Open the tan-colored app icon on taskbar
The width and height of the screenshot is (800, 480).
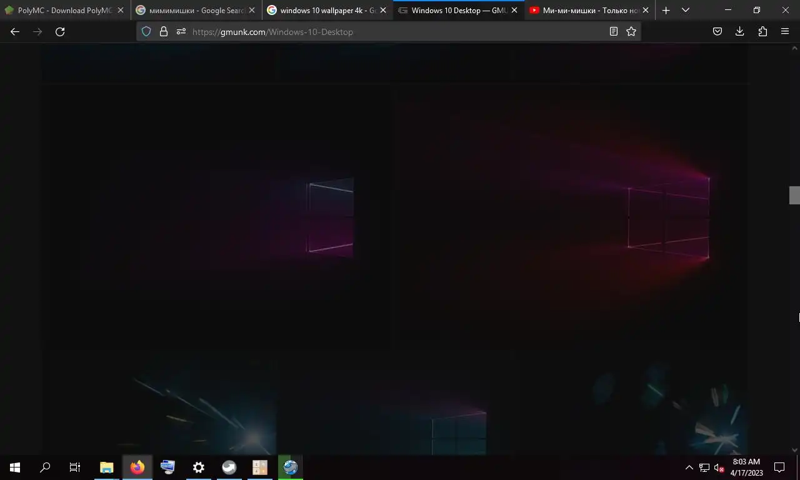point(260,467)
